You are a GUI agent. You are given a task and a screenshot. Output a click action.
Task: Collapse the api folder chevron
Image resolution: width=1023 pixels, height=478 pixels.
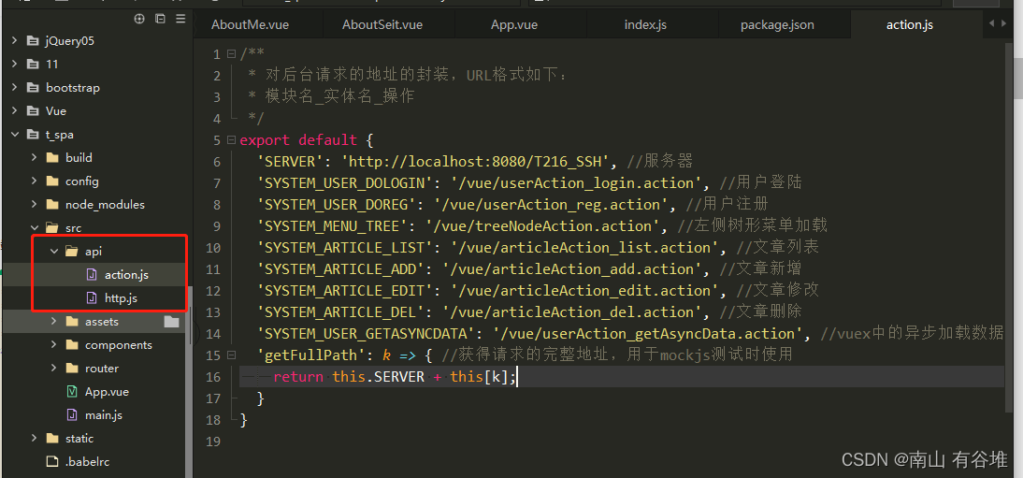tap(53, 252)
